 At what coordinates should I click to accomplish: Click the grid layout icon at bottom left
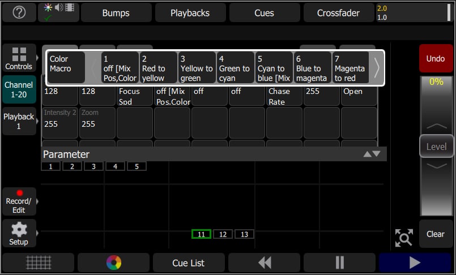tap(39, 263)
